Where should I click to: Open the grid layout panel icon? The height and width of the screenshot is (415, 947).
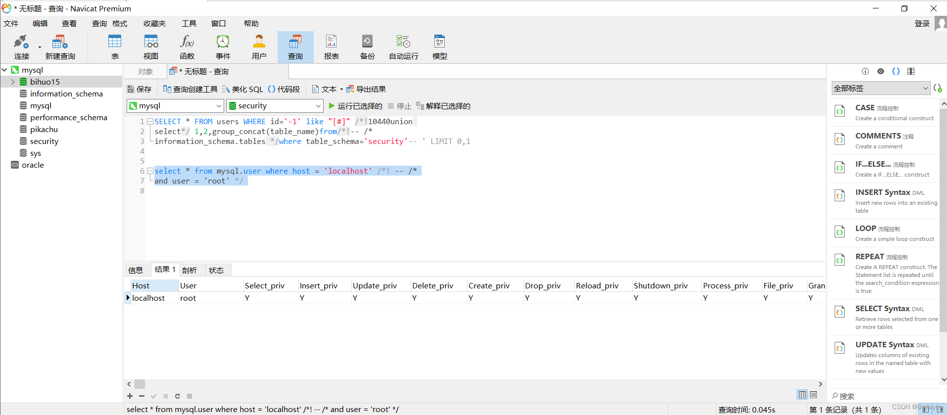pyautogui.click(x=911, y=71)
